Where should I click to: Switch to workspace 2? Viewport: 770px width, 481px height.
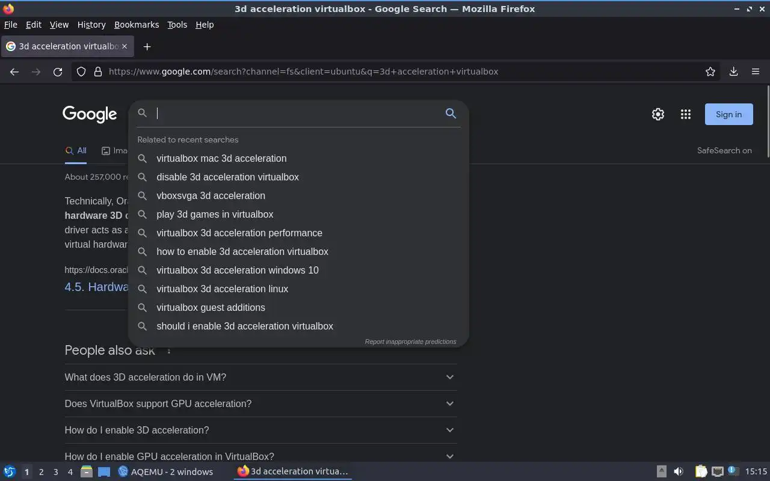tap(41, 472)
